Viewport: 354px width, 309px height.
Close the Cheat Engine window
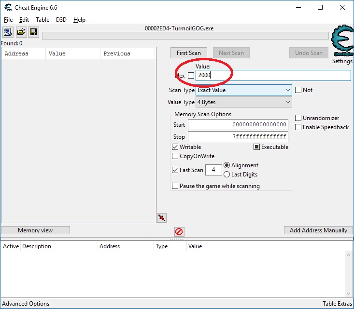(342, 7)
